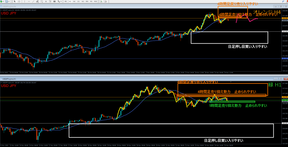288x147 pixels.
Task: Switch timeframe to H4
Action: pos(74,1)
